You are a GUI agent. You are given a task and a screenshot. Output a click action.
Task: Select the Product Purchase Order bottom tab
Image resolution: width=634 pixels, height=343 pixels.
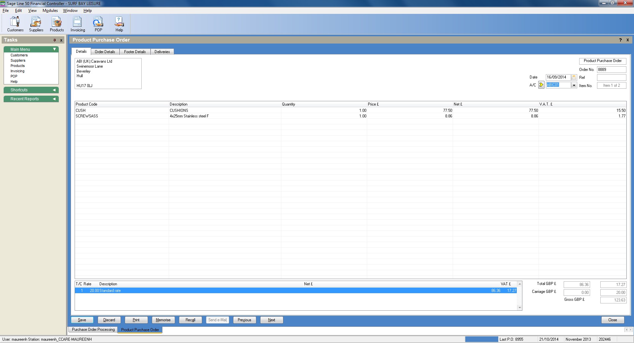(x=140, y=330)
